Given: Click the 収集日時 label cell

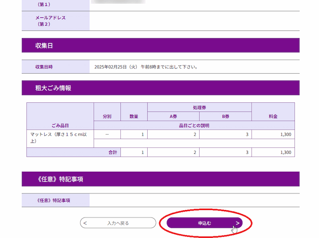Looking at the screenshot, I should (x=56, y=67).
